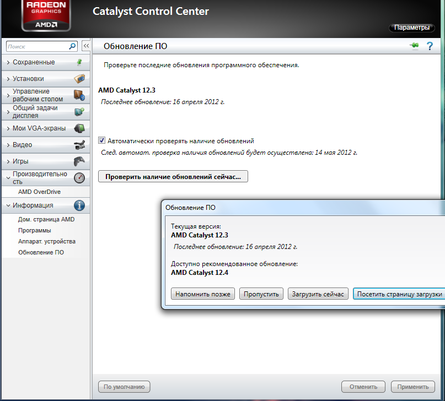The width and height of the screenshot is (445, 401).
Task: Select Аппарат. устройства in sidebar
Action: click(x=47, y=241)
